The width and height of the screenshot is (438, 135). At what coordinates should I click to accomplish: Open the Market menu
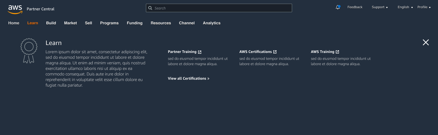(x=70, y=23)
